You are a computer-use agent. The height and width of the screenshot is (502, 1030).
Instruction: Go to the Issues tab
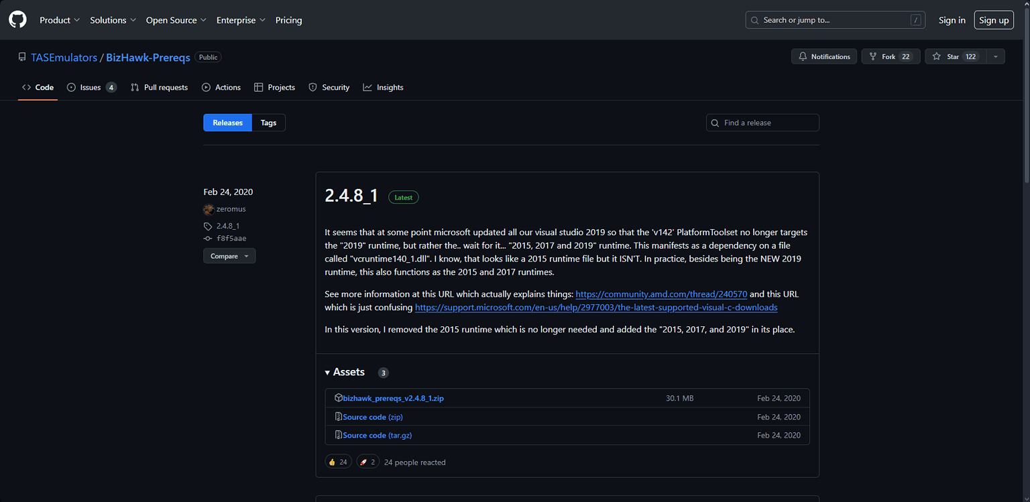pos(91,87)
